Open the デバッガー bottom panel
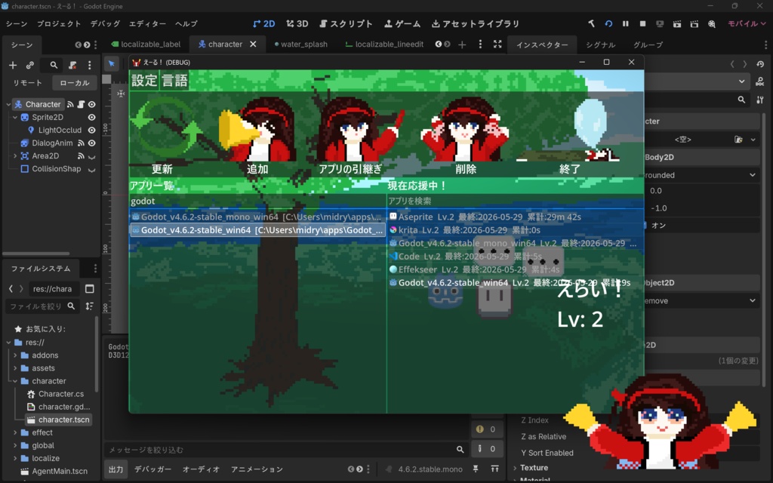 pyautogui.click(x=152, y=469)
